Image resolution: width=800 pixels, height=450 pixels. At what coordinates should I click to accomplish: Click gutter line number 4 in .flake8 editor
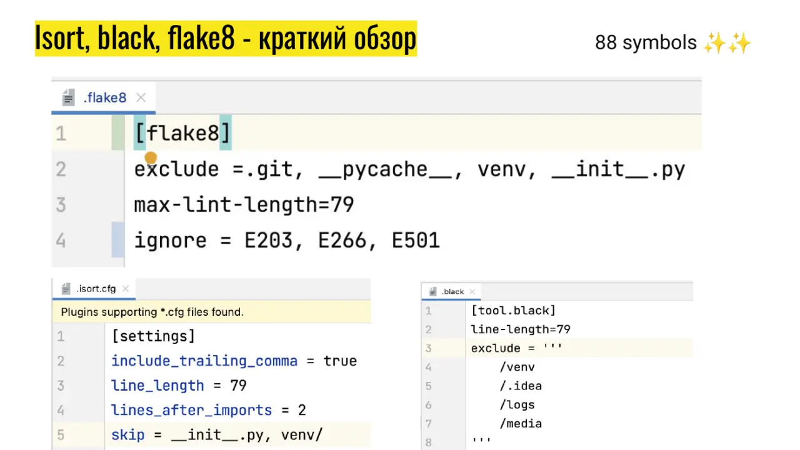tap(61, 240)
